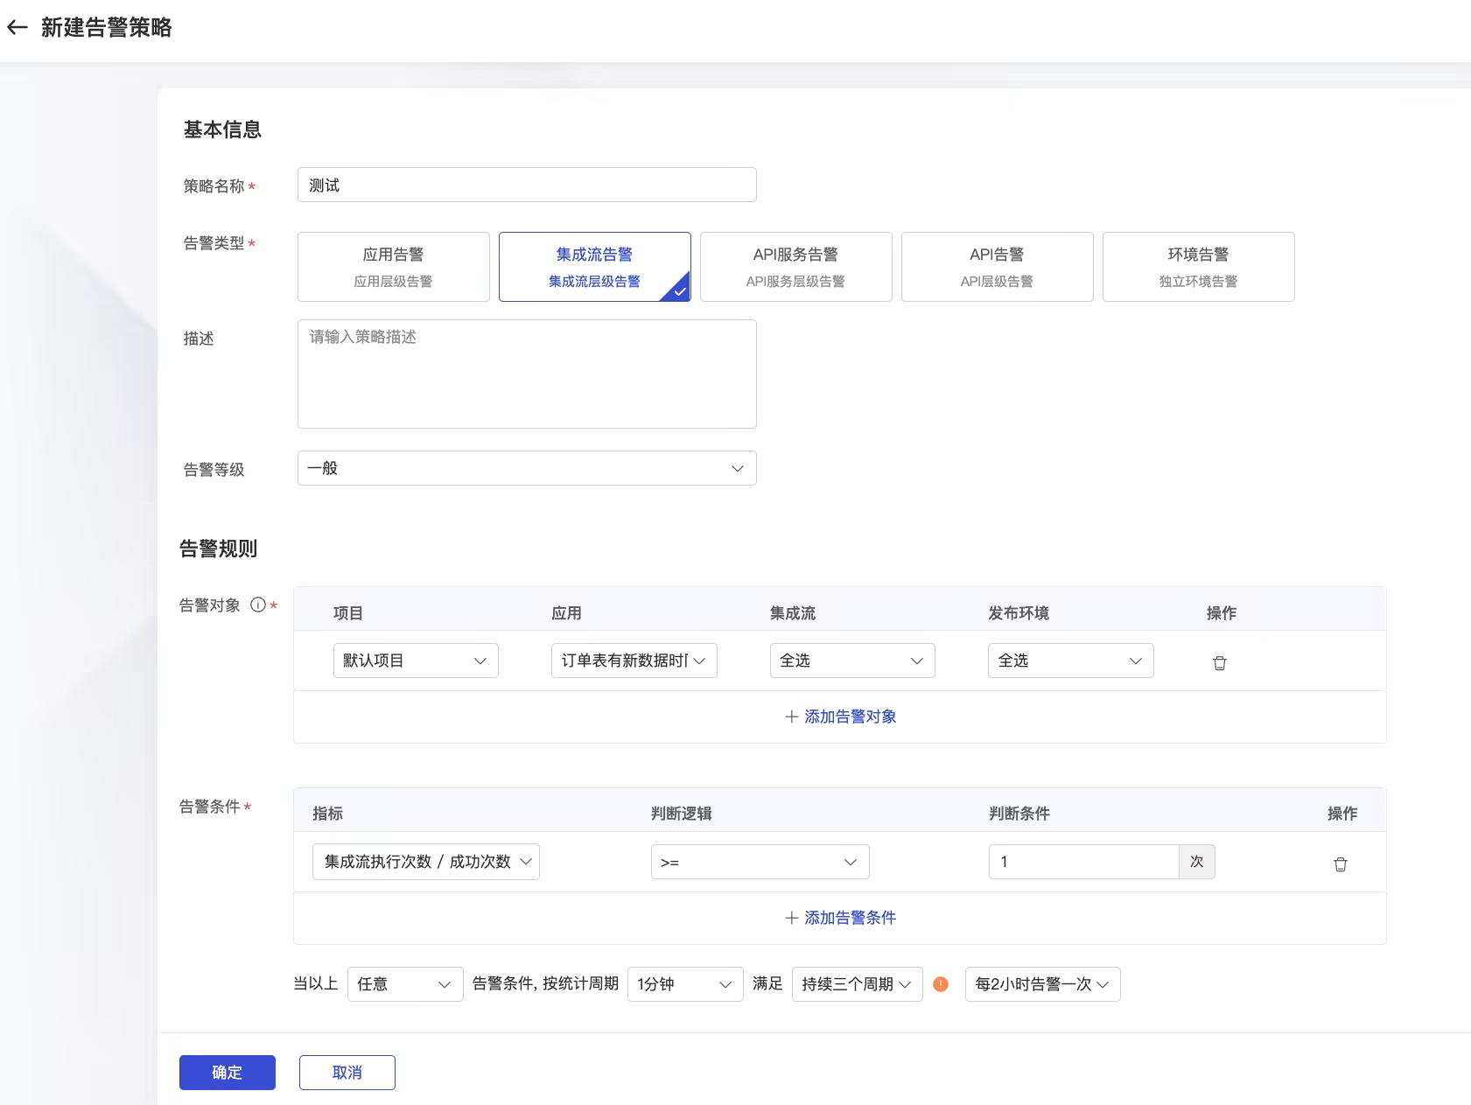Viewport: 1471px width, 1105px height.
Task: Select the 集成流告警 alert type card
Action: click(x=594, y=267)
